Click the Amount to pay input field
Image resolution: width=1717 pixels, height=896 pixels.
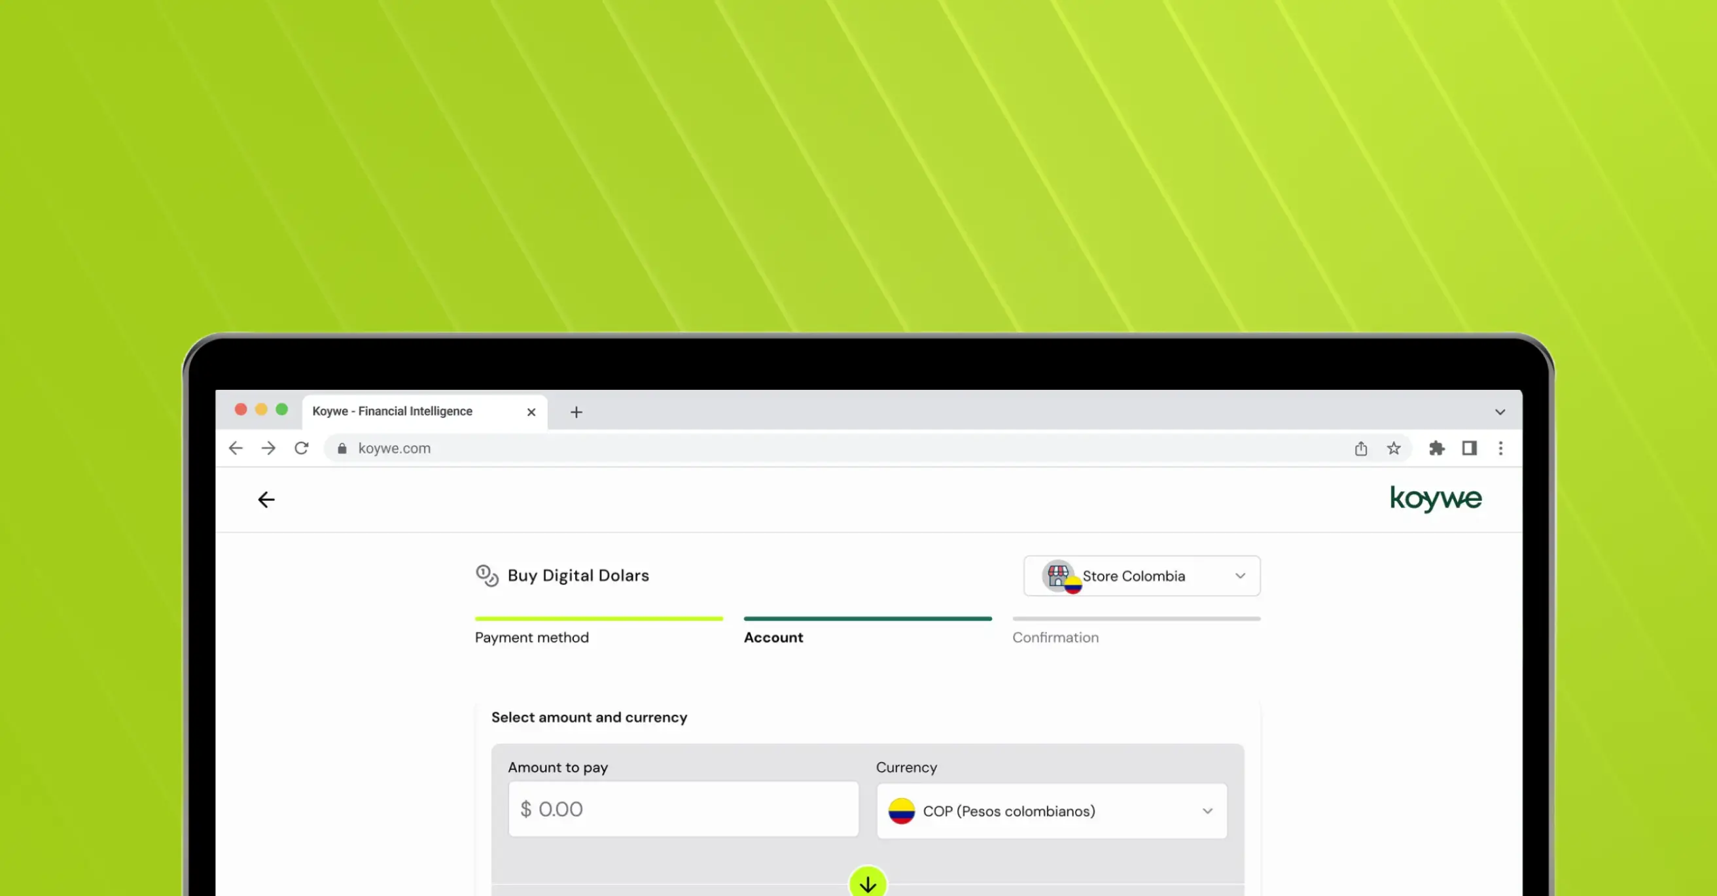point(682,809)
